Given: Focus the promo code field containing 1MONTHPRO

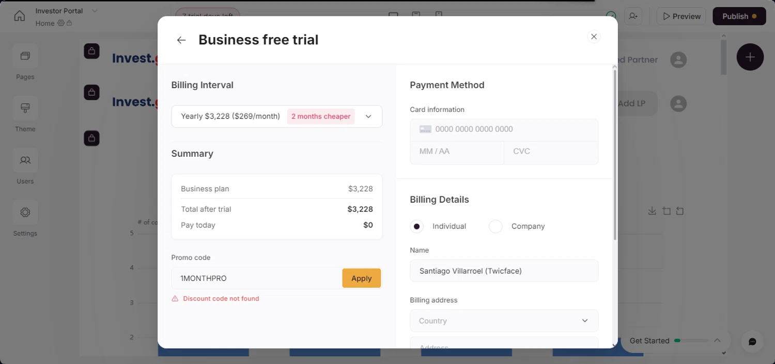Looking at the screenshot, I should pos(257,278).
